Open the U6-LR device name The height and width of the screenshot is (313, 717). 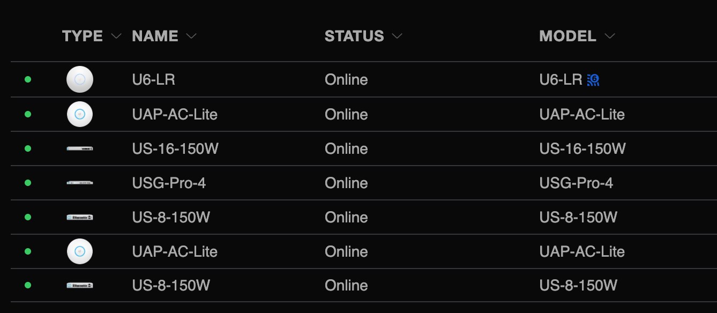(153, 80)
